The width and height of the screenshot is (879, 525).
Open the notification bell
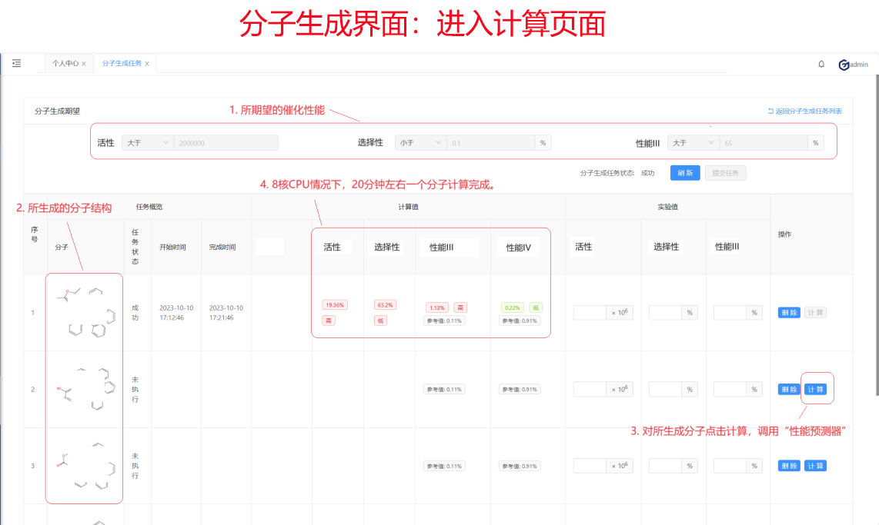[821, 64]
